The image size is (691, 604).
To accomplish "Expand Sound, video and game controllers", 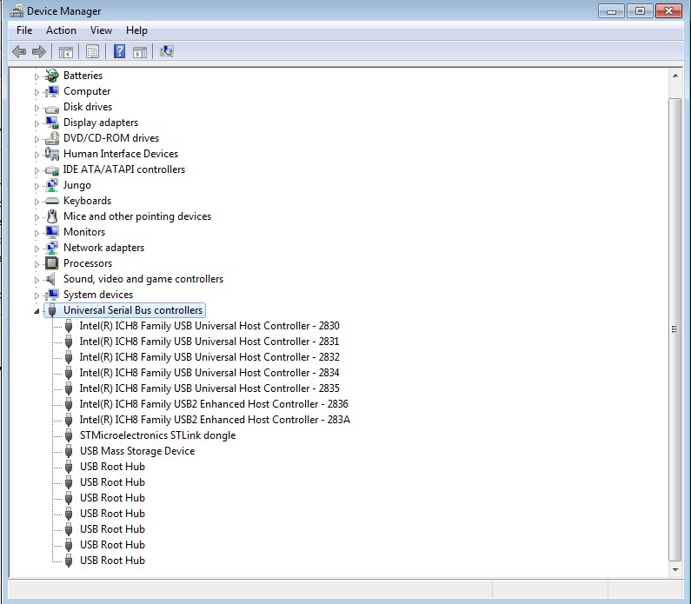I will (37, 280).
